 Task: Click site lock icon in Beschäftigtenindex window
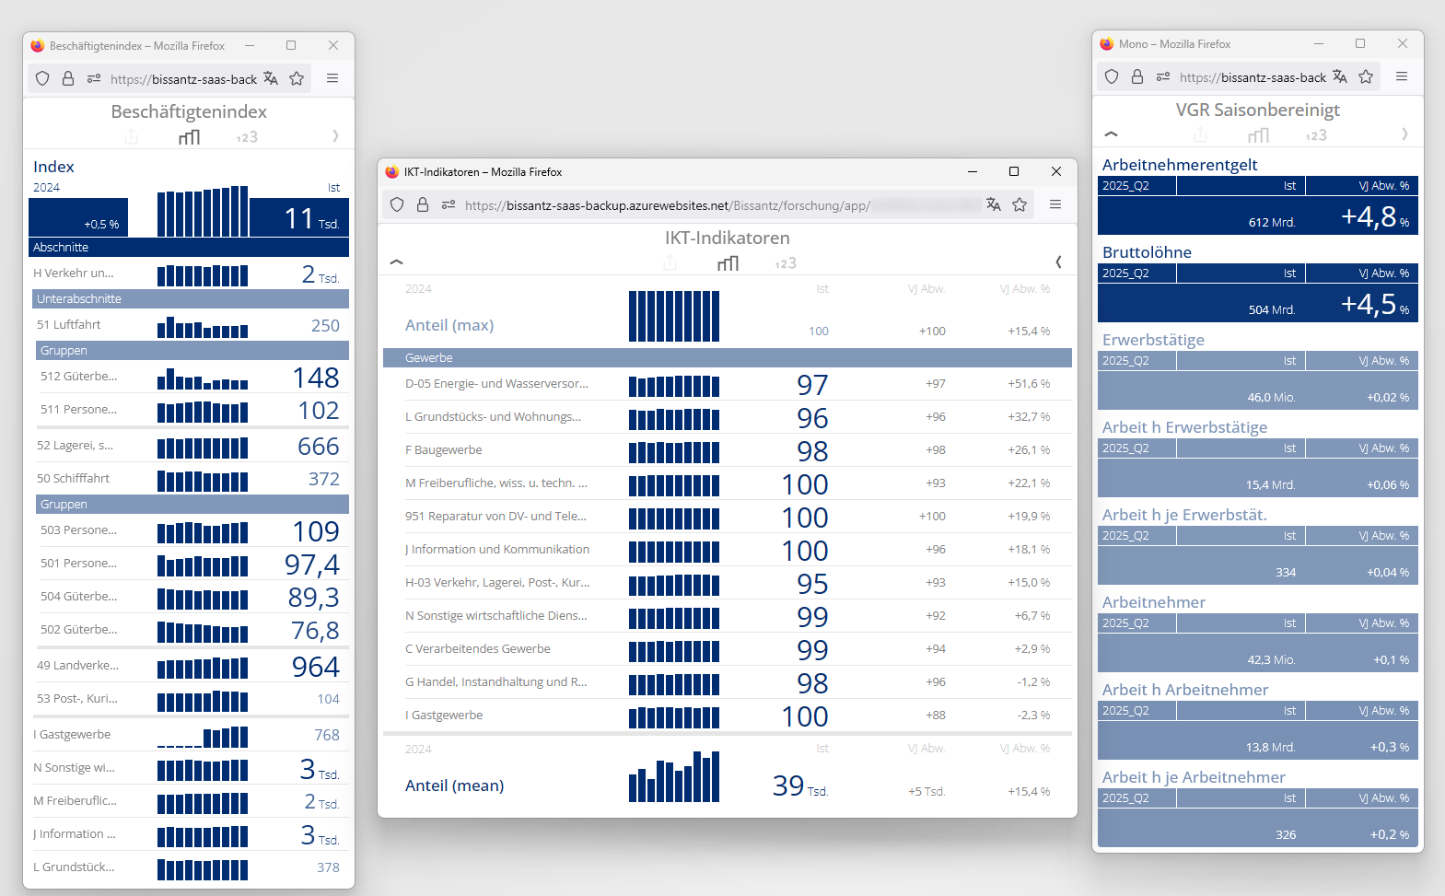[68, 79]
